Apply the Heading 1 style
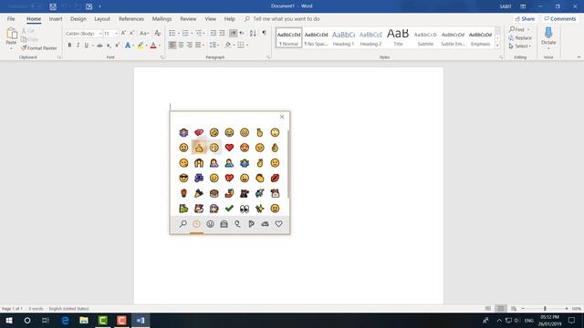This screenshot has height=328, width=584. pyautogui.click(x=343, y=37)
